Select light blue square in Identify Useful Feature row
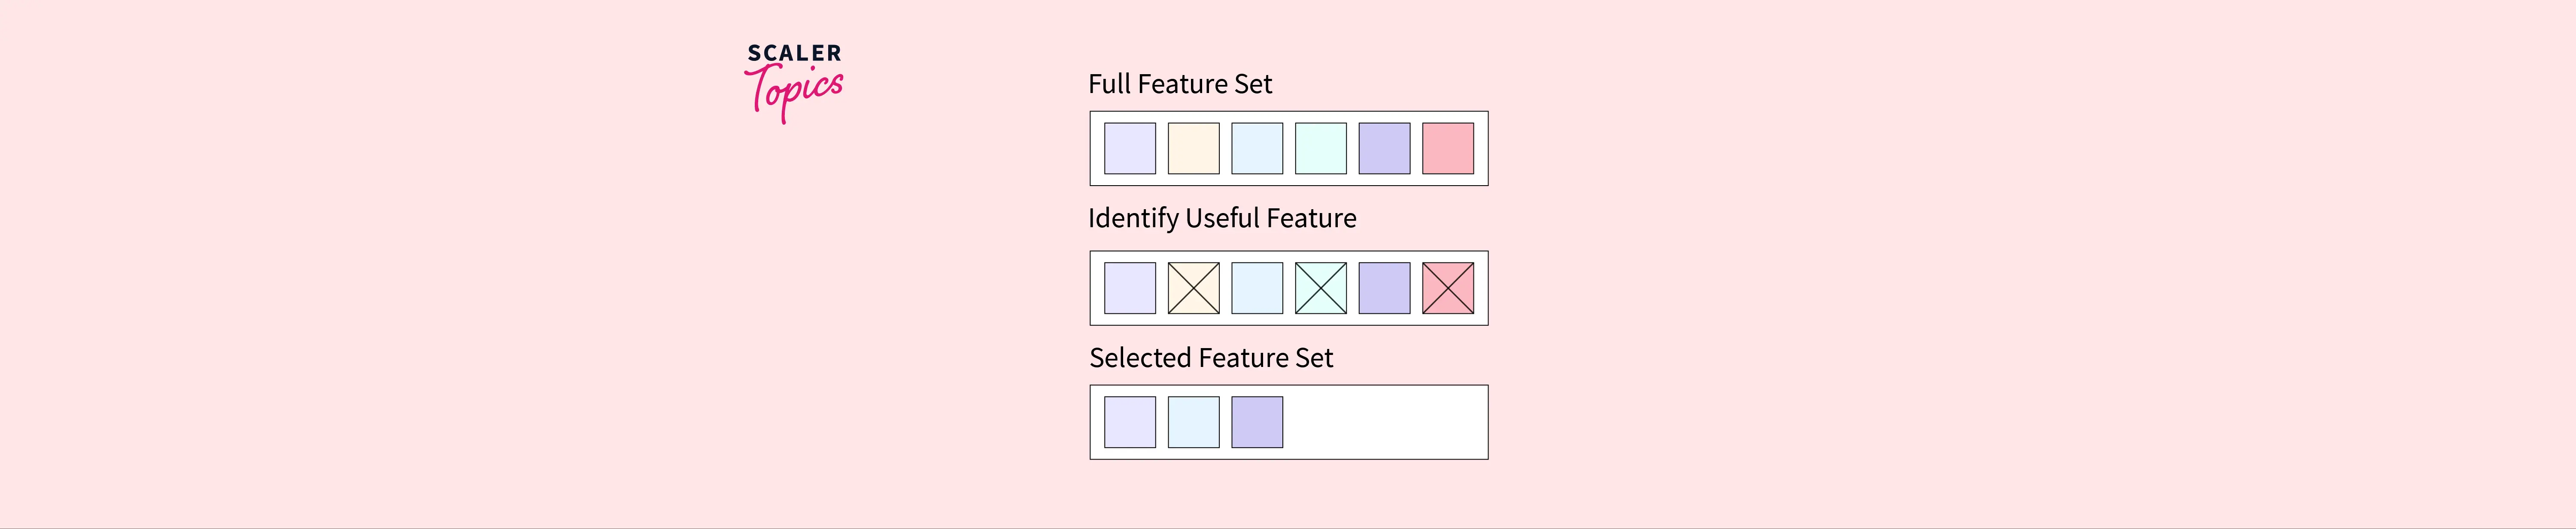This screenshot has height=529, width=2576. click(1257, 289)
